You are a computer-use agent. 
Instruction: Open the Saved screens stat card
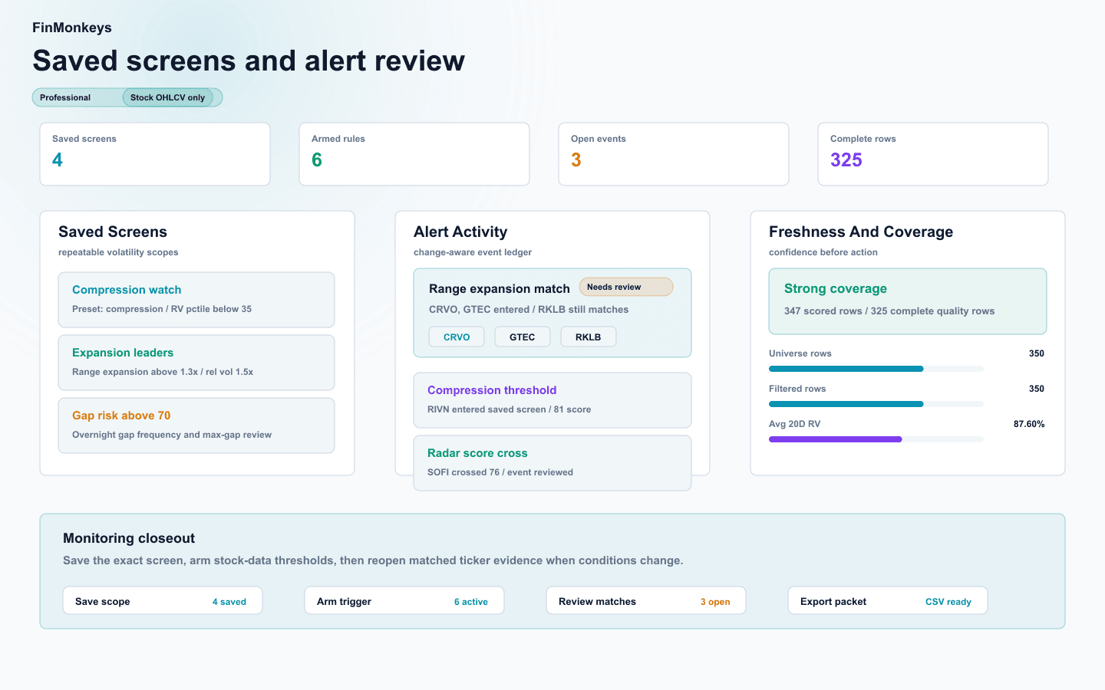click(x=155, y=154)
